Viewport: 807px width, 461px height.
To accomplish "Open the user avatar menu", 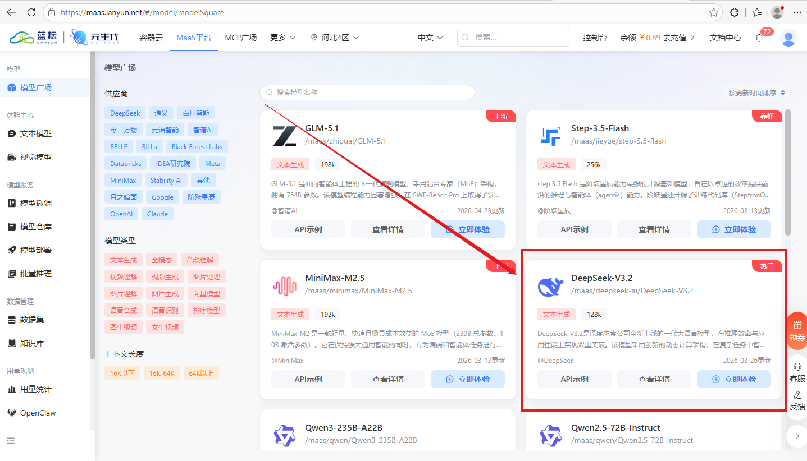I will click(x=788, y=38).
